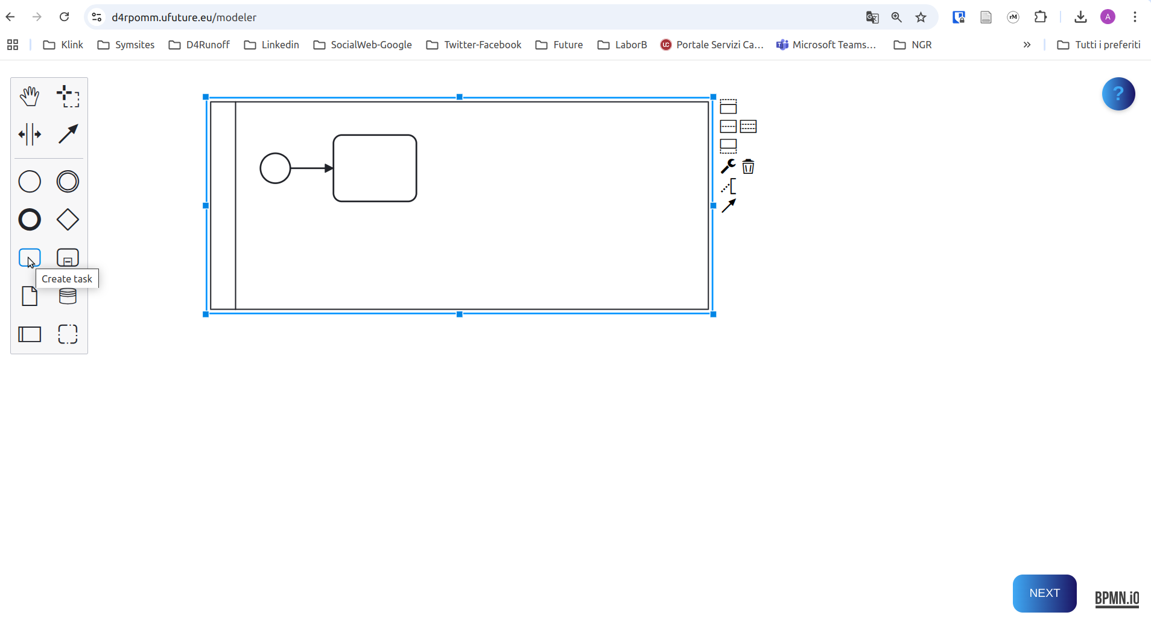Activate the create/remove space tool
Image resolution: width=1151 pixels, height=618 pixels.
point(30,135)
